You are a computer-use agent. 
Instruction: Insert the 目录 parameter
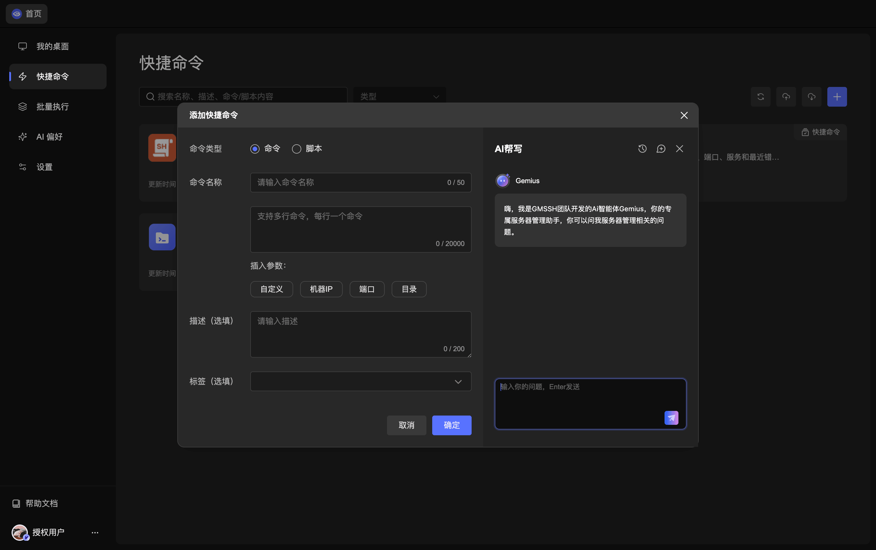coord(409,289)
